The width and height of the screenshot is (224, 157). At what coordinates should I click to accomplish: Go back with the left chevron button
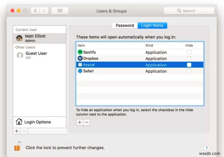(x=35, y=11)
